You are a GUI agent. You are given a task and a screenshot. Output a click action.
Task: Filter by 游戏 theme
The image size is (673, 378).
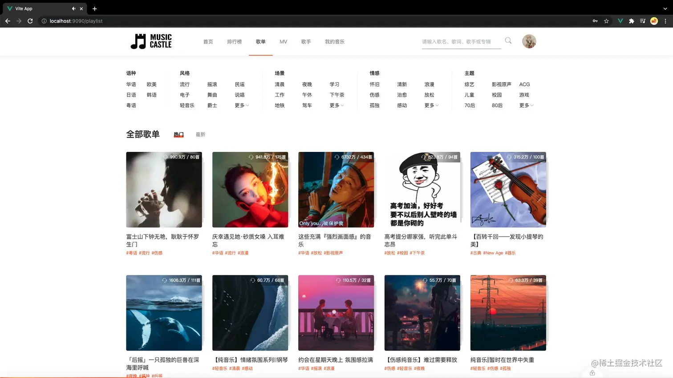coord(524,95)
